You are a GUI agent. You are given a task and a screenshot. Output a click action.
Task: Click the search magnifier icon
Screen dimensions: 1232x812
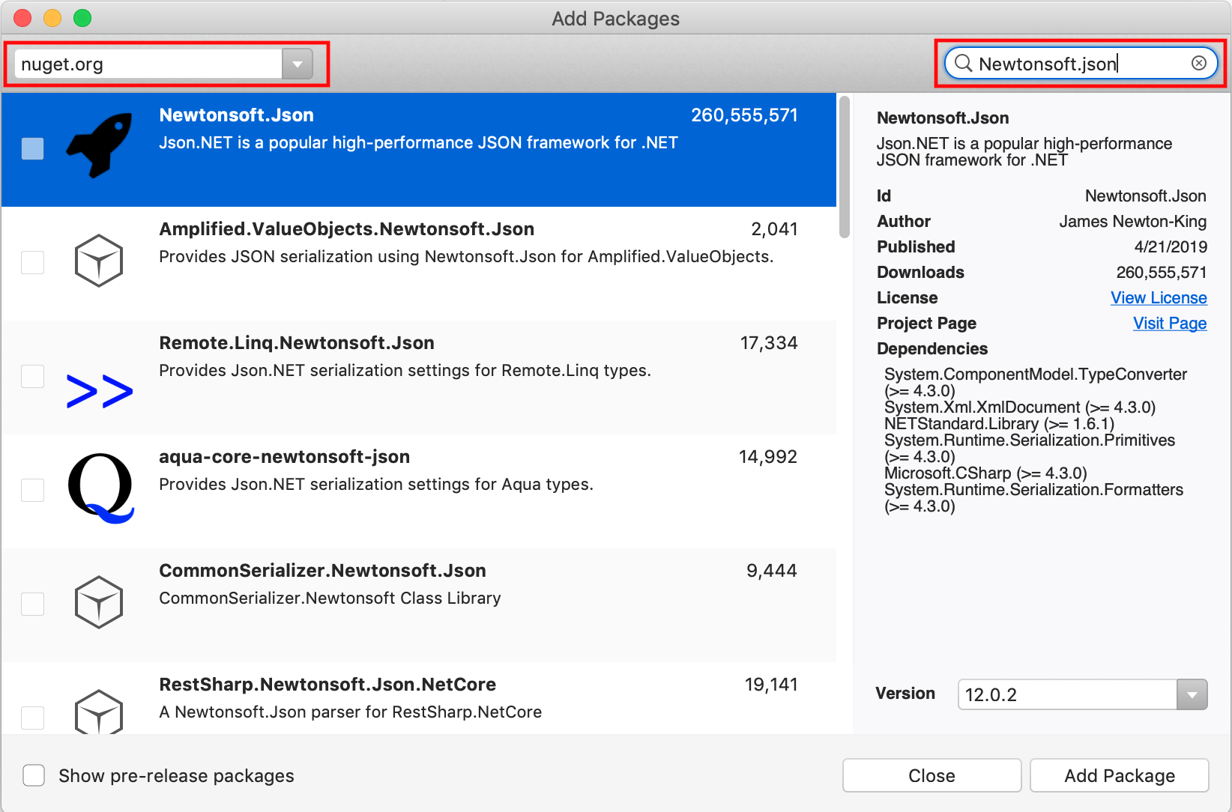963,63
